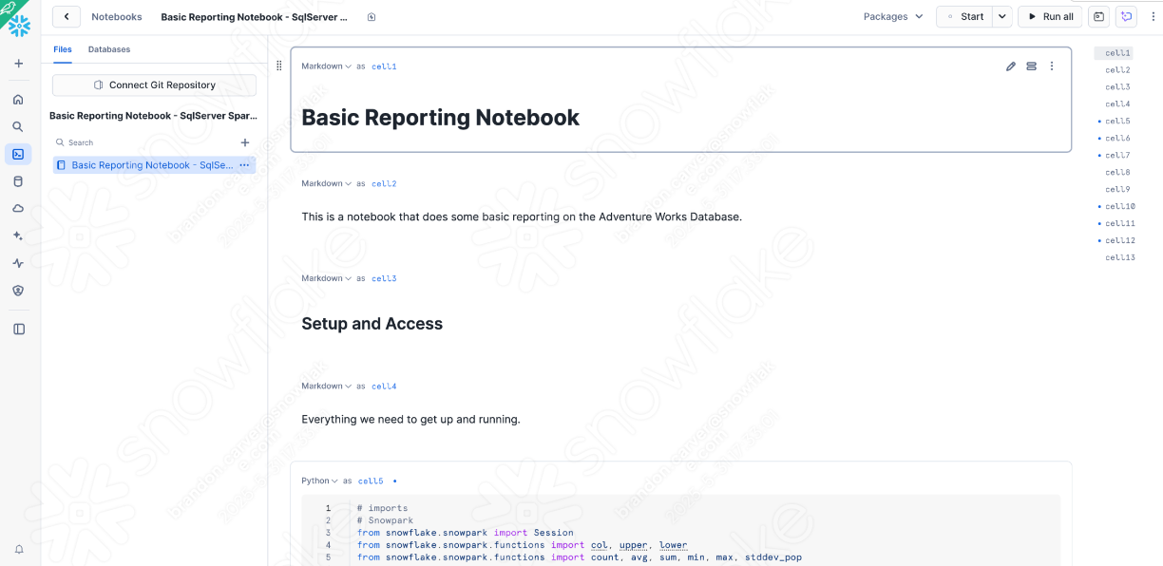Click the notebook status icon beside title
The width and height of the screenshot is (1163, 566).
tap(372, 17)
